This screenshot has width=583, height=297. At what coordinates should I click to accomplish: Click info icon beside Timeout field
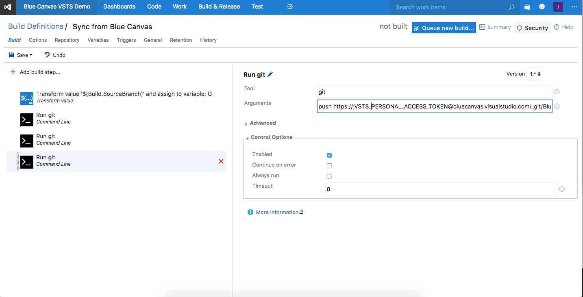pyautogui.click(x=562, y=189)
